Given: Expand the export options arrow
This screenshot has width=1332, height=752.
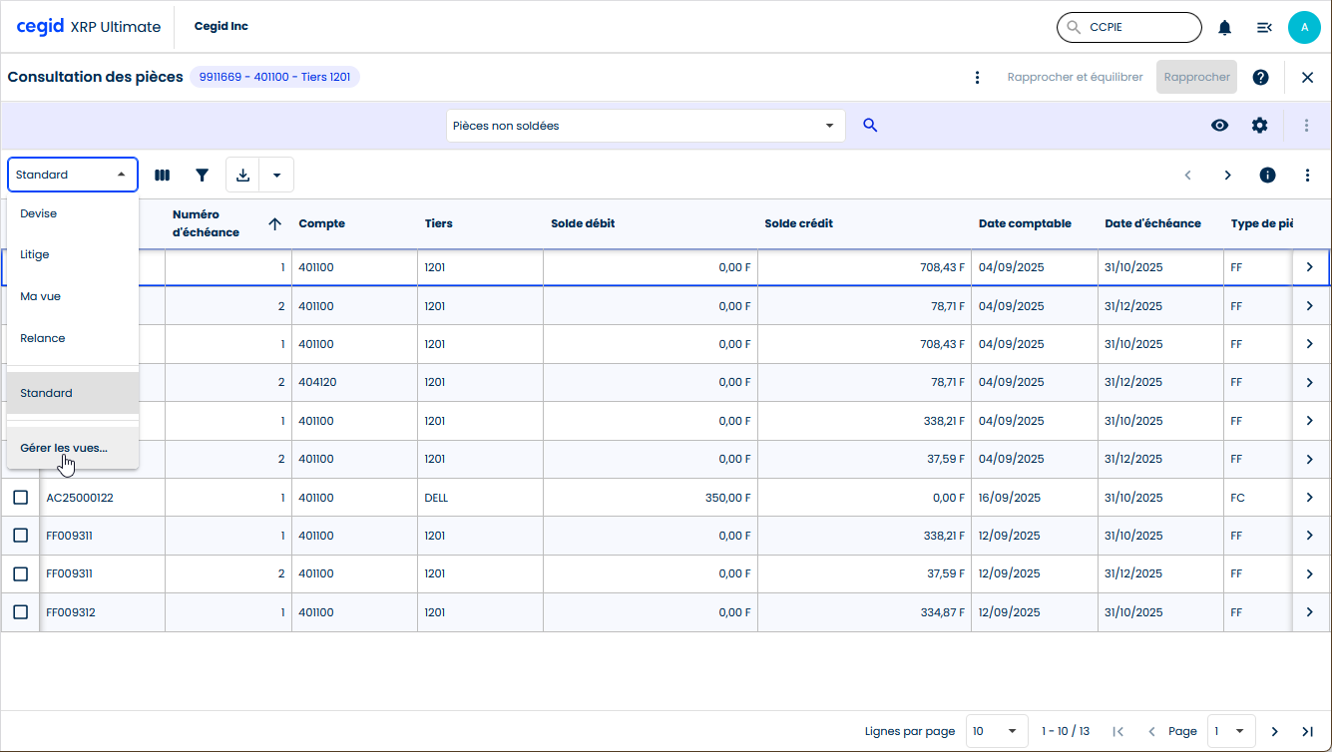Looking at the screenshot, I should click(x=276, y=175).
